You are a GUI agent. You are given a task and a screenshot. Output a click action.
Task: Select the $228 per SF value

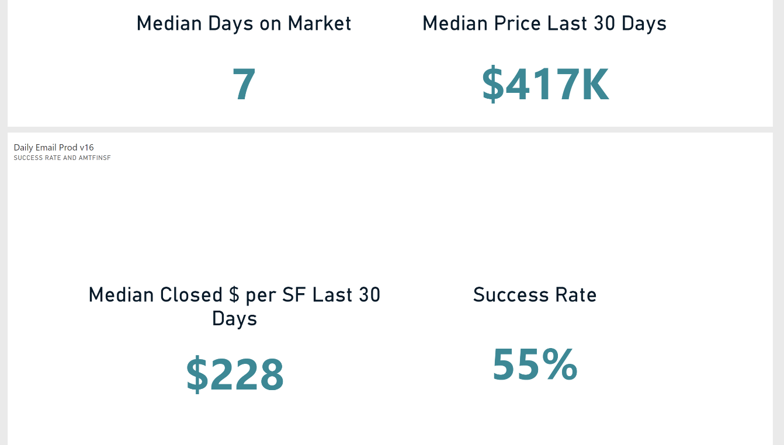[235, 374]
